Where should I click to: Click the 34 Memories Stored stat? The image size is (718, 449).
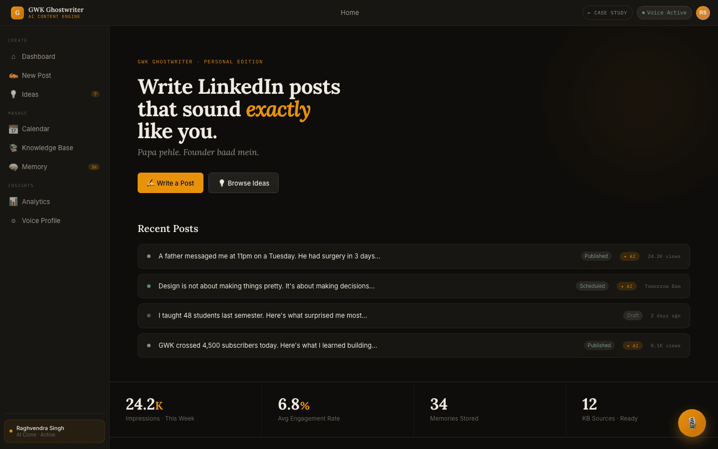coord(490,410)
